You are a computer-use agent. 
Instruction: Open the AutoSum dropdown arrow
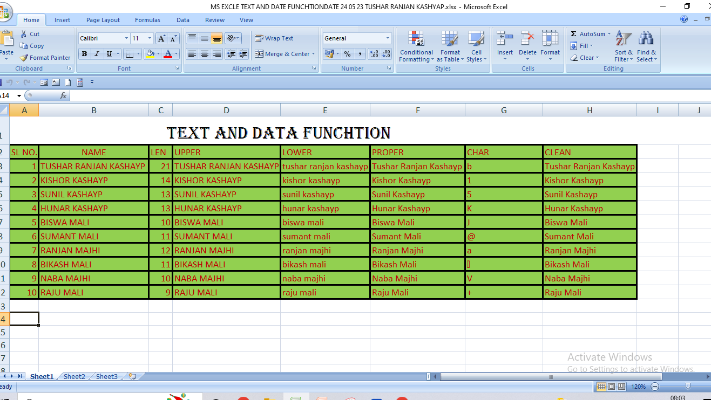(x=610, y=34)
